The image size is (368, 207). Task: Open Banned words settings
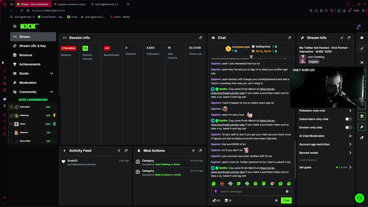[325, 153]
